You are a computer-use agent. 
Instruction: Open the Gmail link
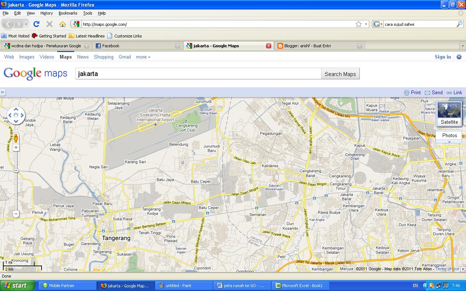click(x=125, y=57)
